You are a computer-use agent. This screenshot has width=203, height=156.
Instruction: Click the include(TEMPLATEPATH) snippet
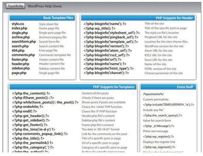click(x=169, y=104)
